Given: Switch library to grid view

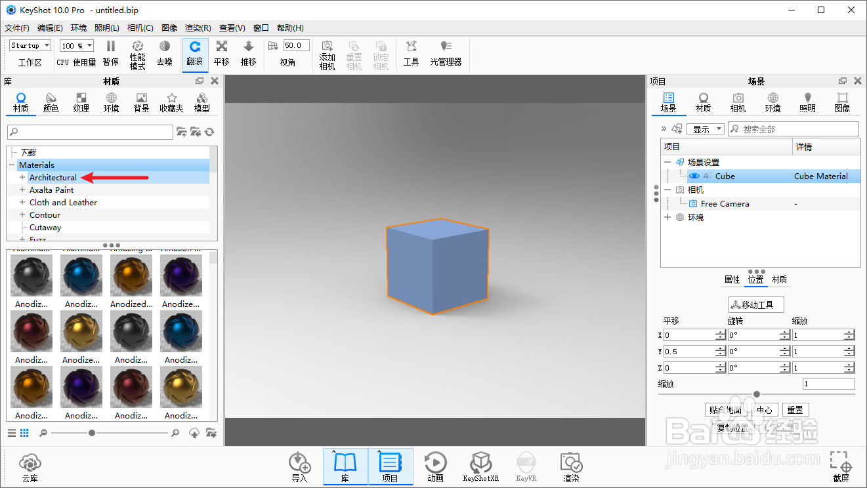Looking at the screenshot, I should point(24,433).
